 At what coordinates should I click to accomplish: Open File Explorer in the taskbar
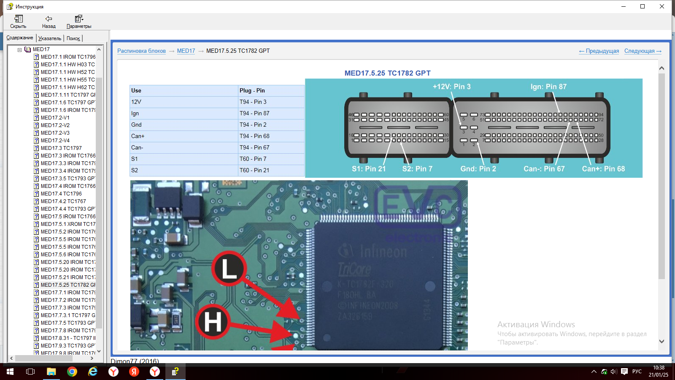coord(51,372)
